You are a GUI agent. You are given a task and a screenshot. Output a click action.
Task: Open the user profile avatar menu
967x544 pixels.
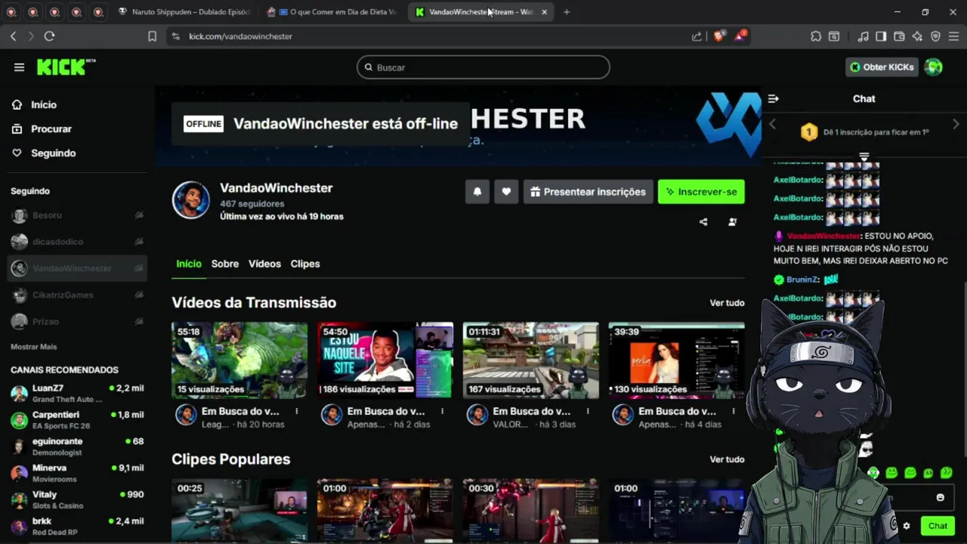pos(934,67)
